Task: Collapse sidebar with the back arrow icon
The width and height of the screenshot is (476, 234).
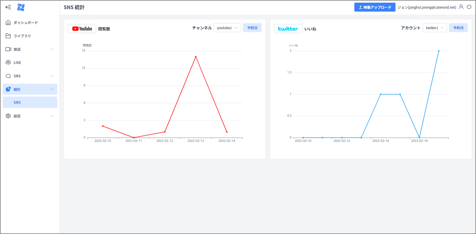Action: click(x=8, y=7)
